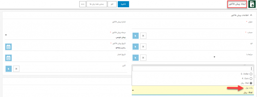Open calendar for تاریخ اعتبار
Viewport: 257px width, 97px height.
coord(9,58)
